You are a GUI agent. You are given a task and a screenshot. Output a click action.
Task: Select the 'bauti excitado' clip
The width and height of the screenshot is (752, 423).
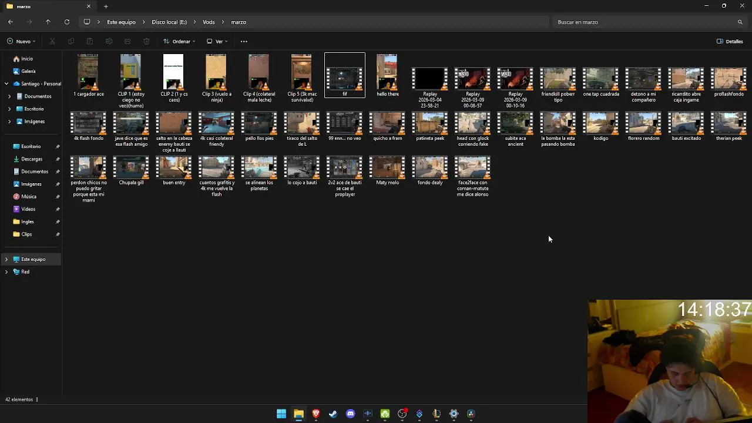[x=686, y=126]
